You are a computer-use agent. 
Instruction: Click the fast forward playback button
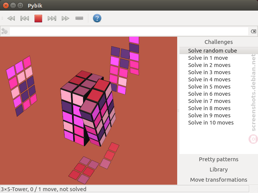click(x=65, y=18)
